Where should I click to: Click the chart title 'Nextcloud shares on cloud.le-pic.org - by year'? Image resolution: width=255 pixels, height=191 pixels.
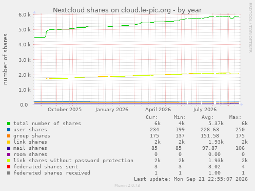(x=127, y=10)
